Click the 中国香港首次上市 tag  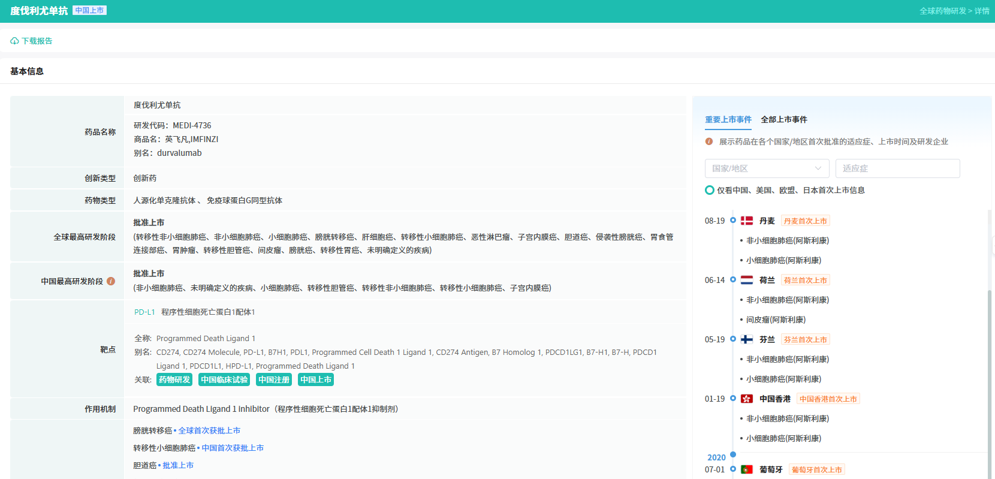[828, 399]
